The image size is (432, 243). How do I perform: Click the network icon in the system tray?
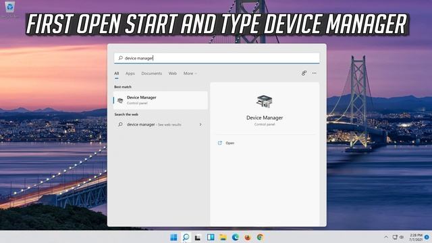pos(395,237)
